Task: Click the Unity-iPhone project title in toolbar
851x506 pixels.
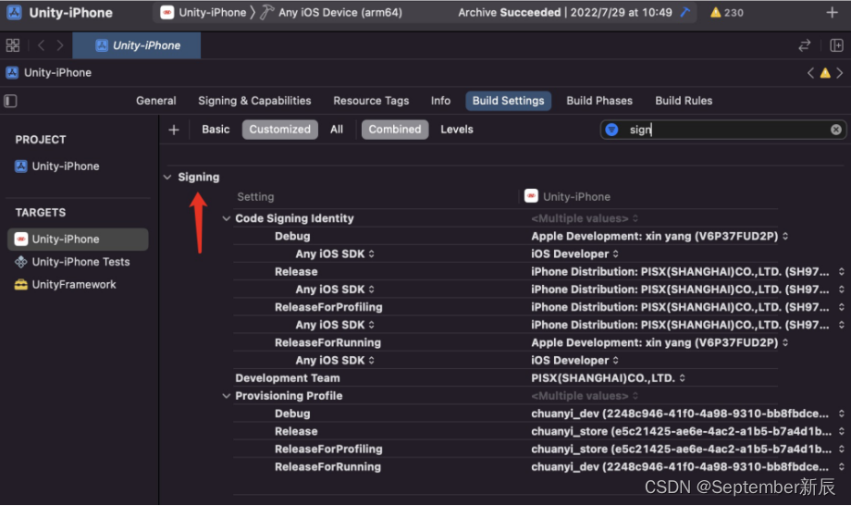Action: coord(70,12)
